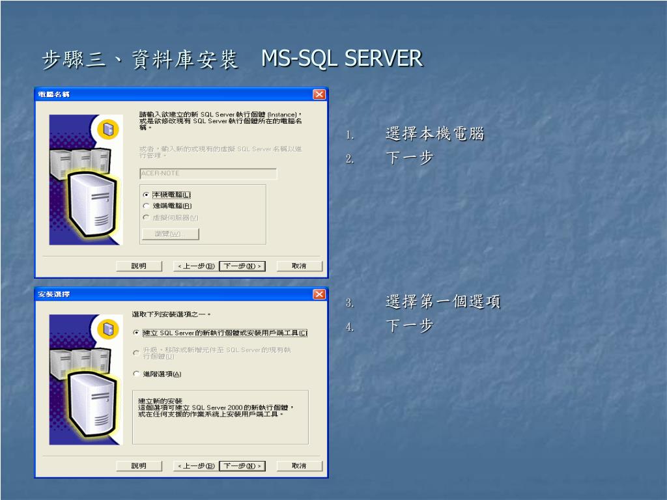The width and height of the screenshot is (667, 500).
Task: Go back with 上一步(B) in 電腦名稱 dialog
Action: click(196, 266)
